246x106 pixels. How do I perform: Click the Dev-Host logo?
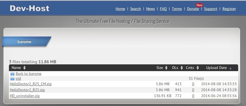[x=29, y=8]
